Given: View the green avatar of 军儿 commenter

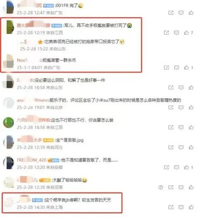Looking at the screenshot, I should pos(10,27).
